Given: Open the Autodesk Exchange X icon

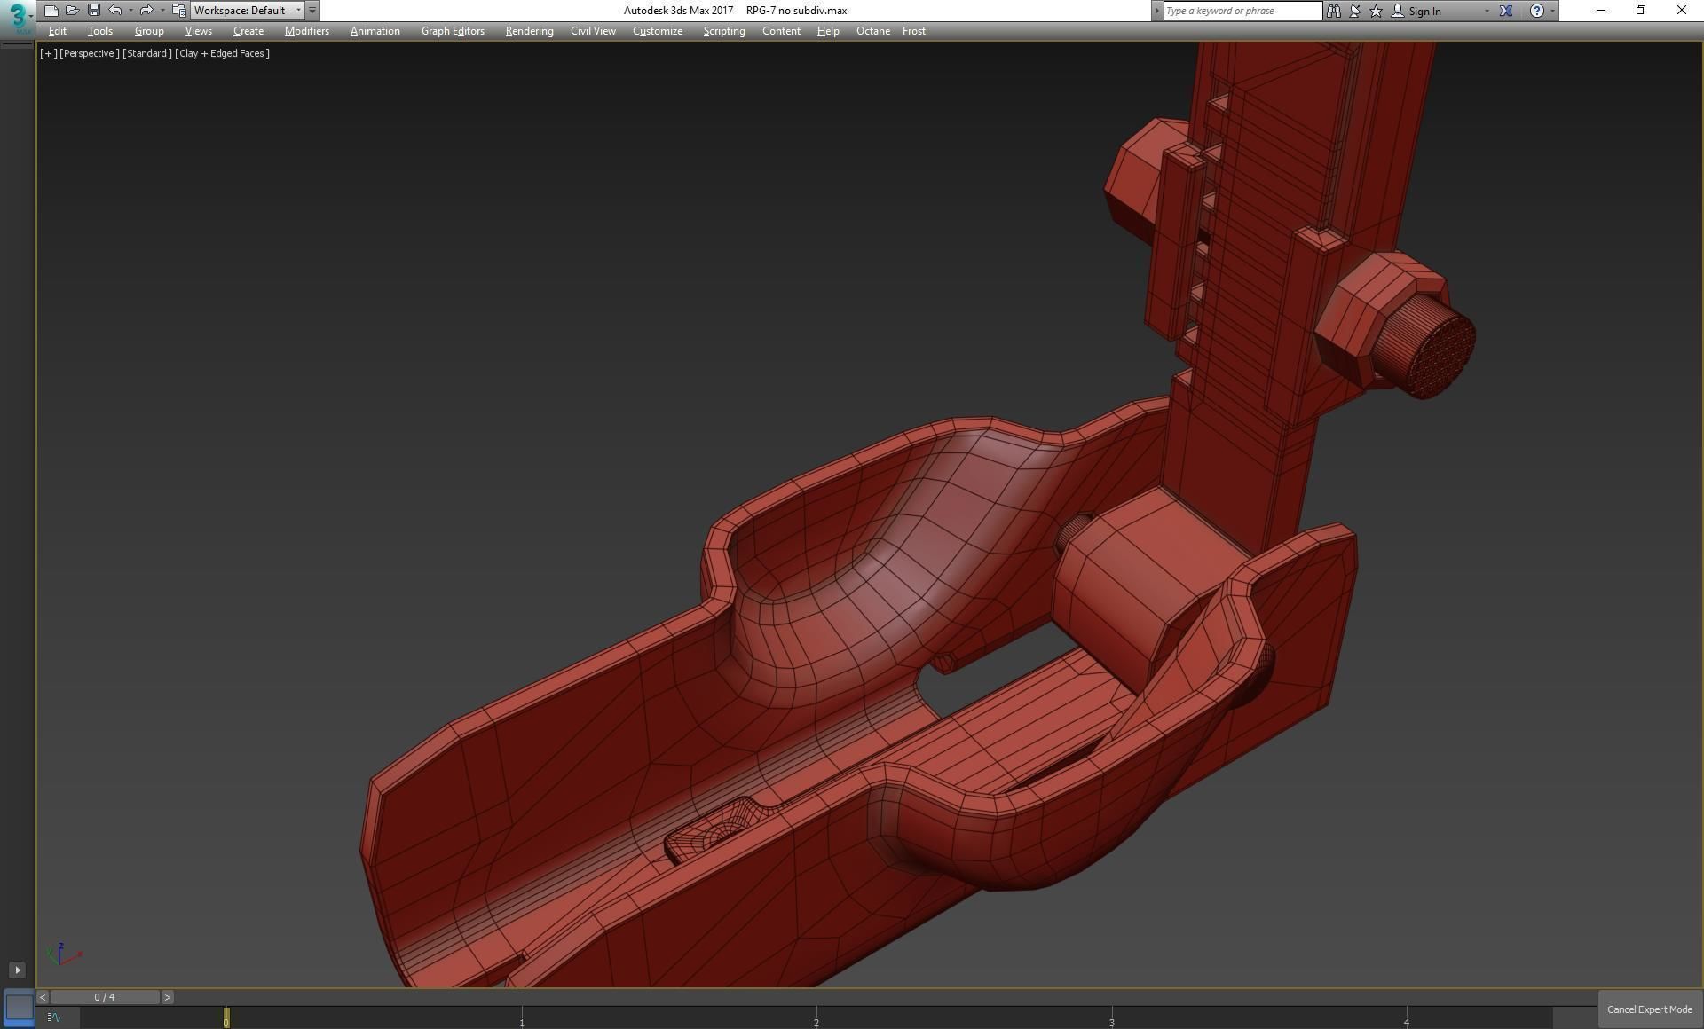Looking at the screenshot, I should click(1506, 11).
